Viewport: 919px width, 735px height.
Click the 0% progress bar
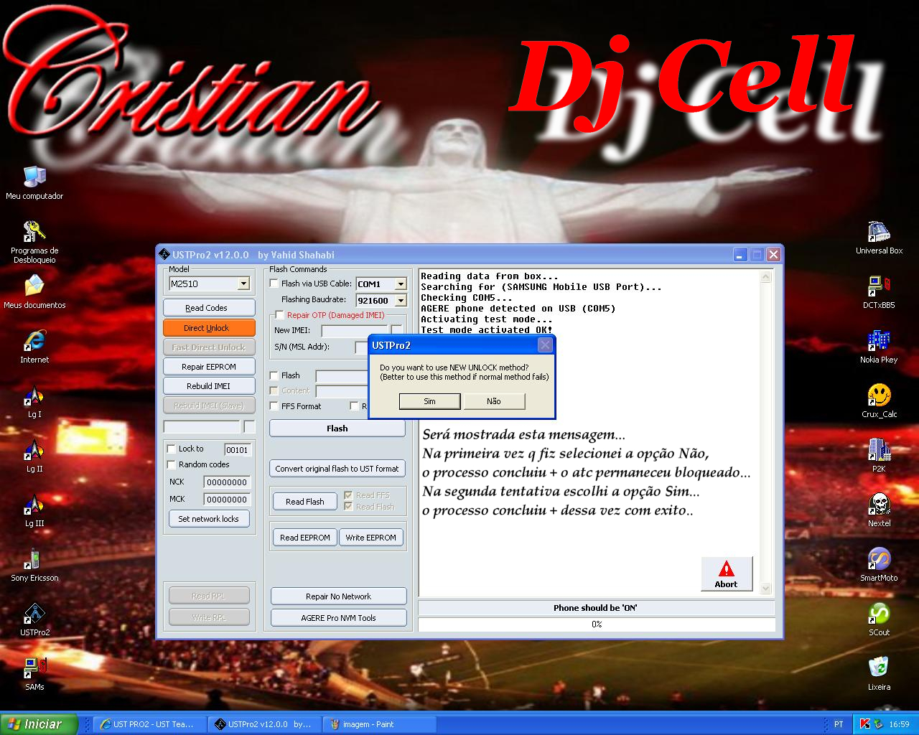pyautogui.click(x=597, y=624)
